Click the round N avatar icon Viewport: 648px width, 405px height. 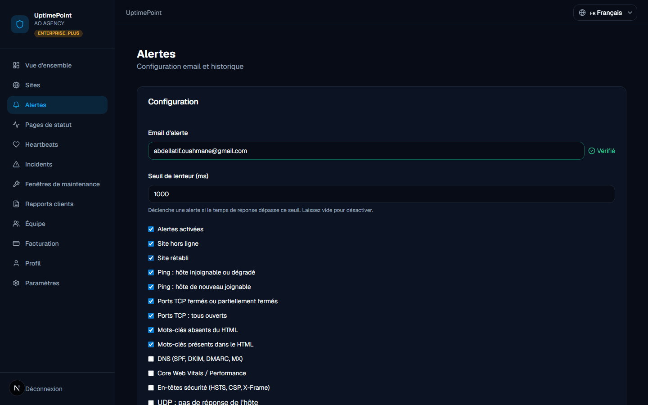(17, 388)
